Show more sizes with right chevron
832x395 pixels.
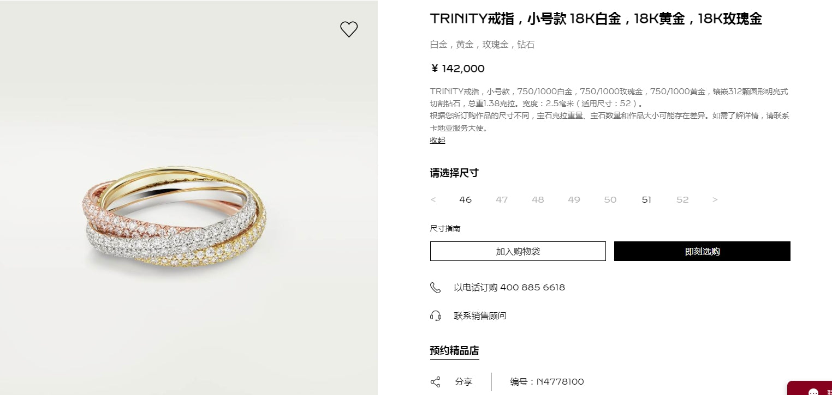pyautogui.click(x=715, y=200)
